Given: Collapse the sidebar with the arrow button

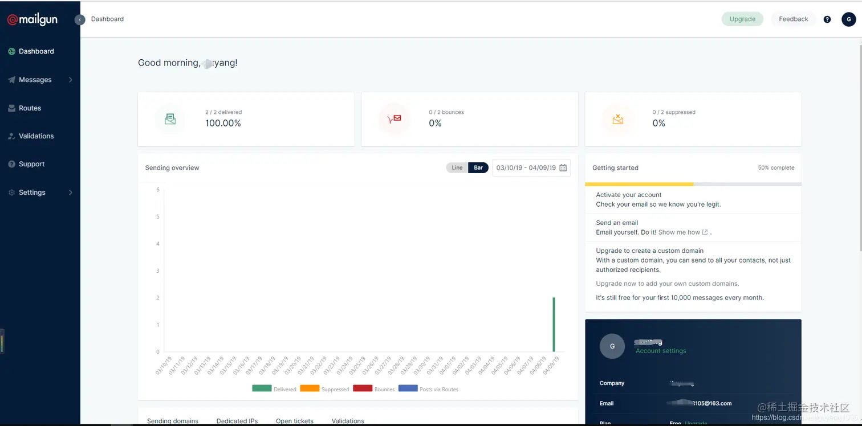Looking at the screenshot, I should (80, 19).
